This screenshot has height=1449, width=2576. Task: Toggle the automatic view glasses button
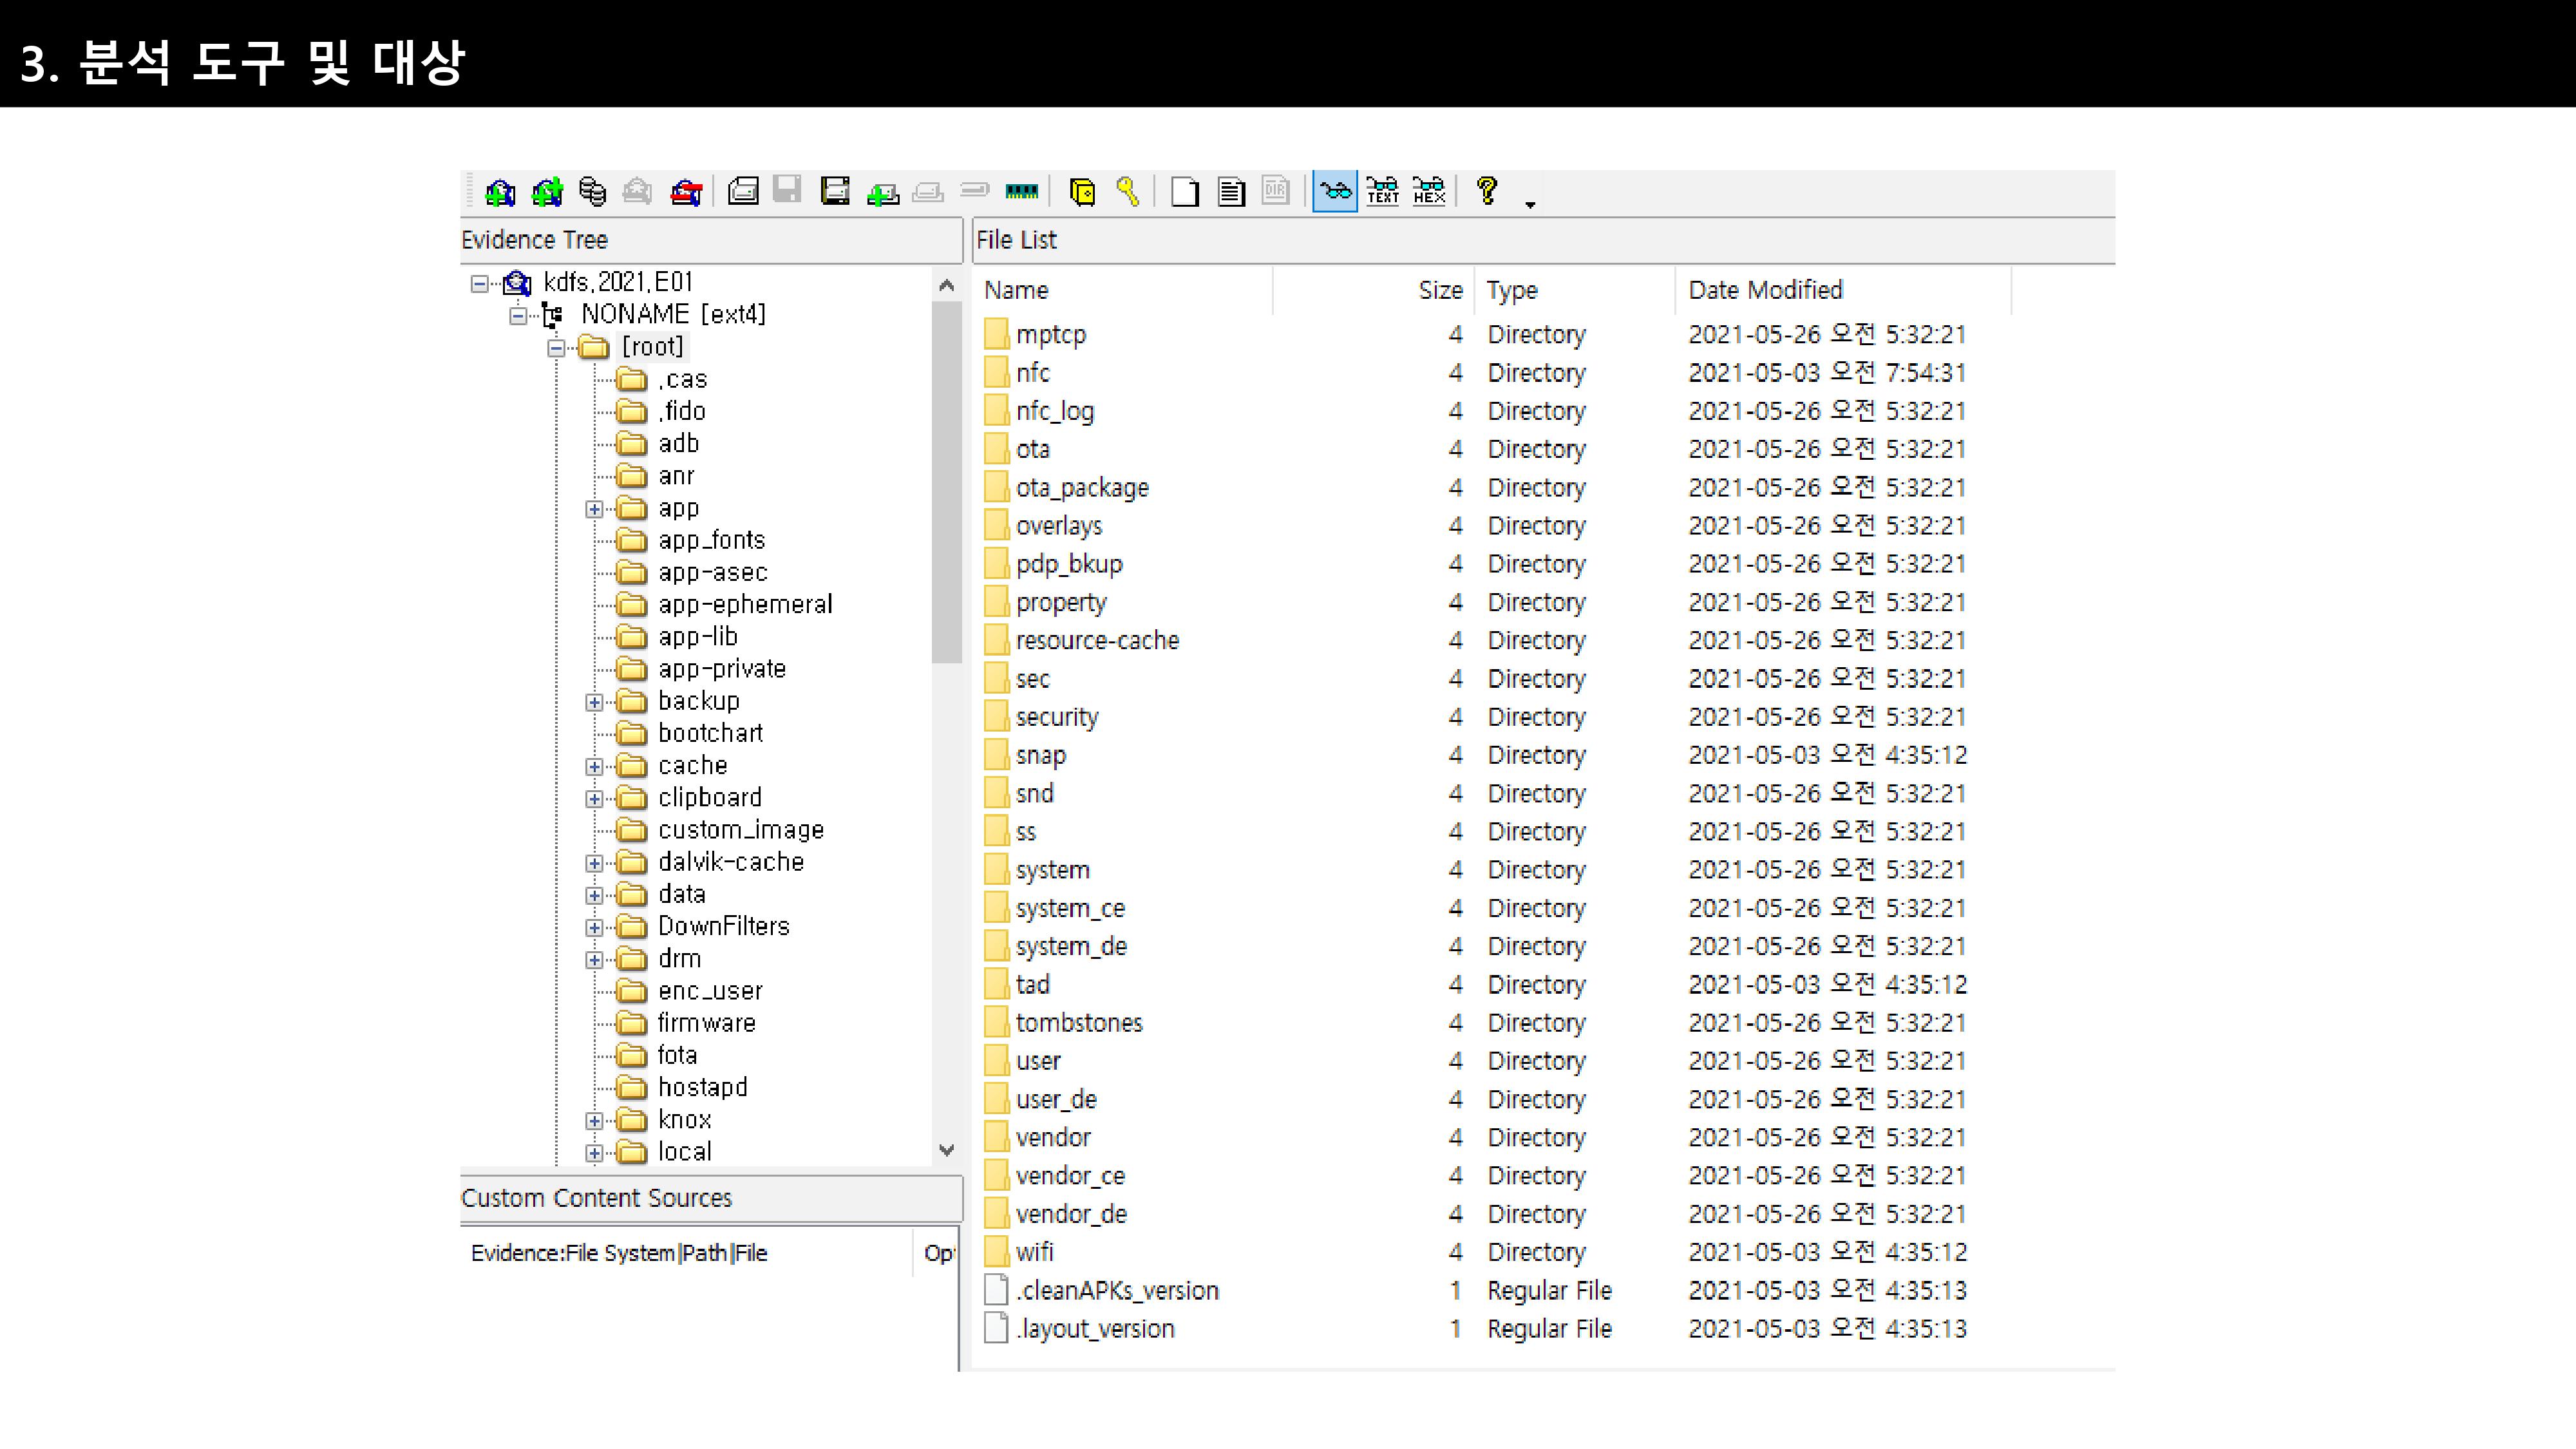1334,191
